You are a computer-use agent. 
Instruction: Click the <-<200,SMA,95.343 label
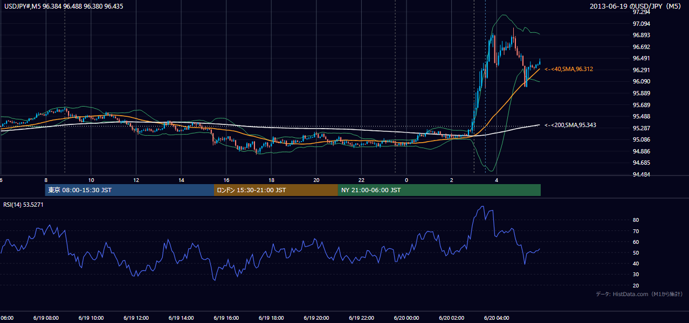click(x=570, y=125)
